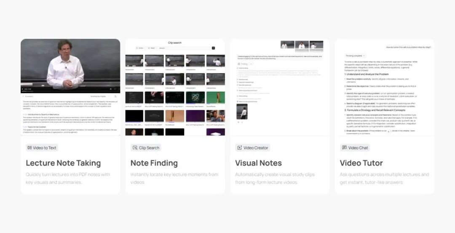Image resolution: width=455 pixels, height=233 pixels.
Task: Expand the Thinking dropdown in Visual Notes
Action: [x=245, y=64]
